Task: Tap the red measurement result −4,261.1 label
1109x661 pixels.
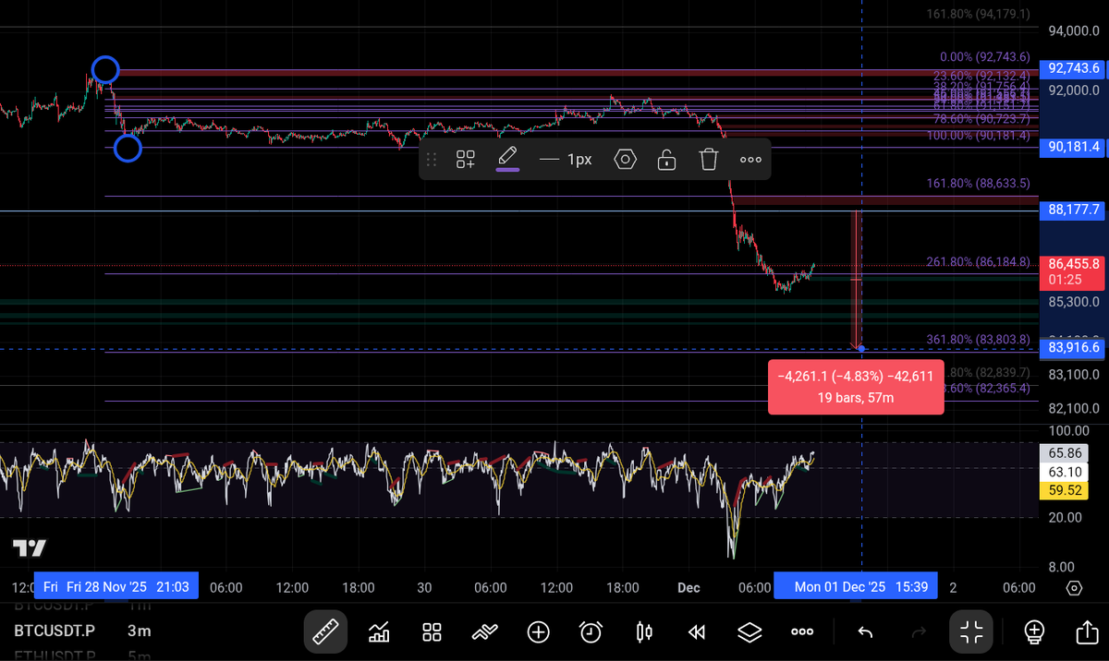Action: [856, 388]
